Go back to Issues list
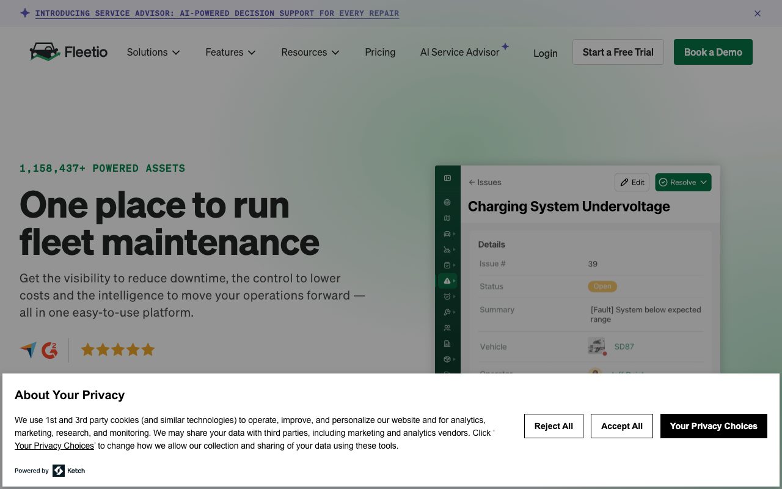 485,182
